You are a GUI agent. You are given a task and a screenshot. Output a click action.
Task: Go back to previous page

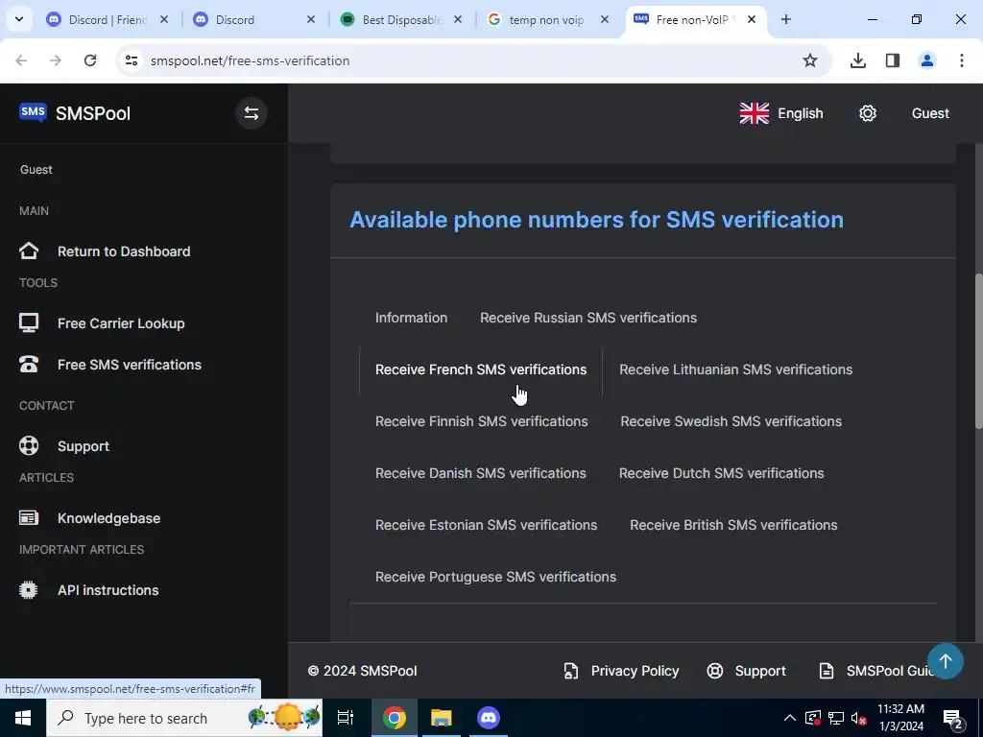[x=21, y=60]
